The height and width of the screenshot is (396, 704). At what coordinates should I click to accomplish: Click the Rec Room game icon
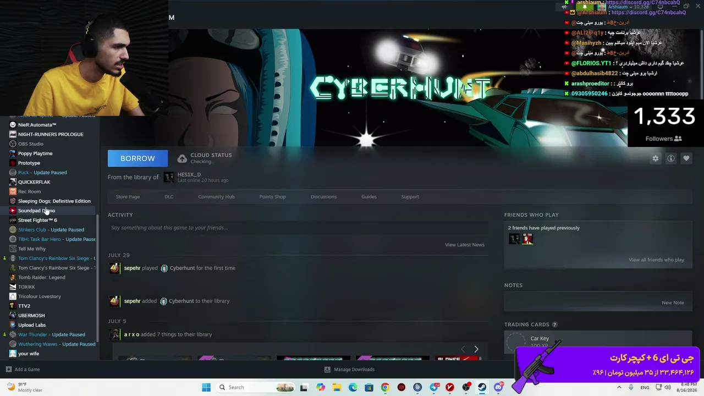point(13,191)
